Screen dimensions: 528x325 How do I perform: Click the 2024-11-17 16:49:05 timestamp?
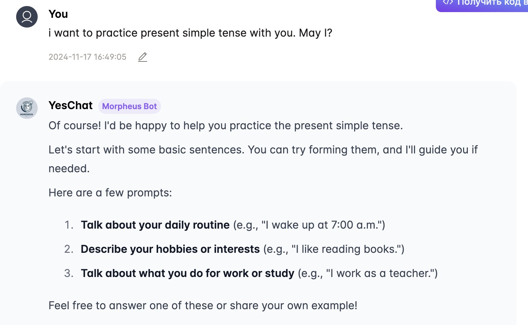[87, 57]
